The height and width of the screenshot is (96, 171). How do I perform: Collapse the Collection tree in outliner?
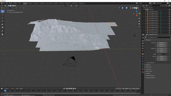point(144,10)
